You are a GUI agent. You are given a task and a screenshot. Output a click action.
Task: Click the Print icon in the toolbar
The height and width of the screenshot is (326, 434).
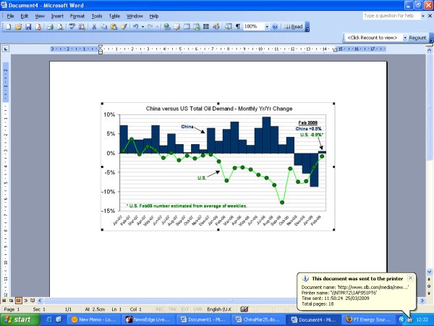pyautogui.click(x=50, y=27)
